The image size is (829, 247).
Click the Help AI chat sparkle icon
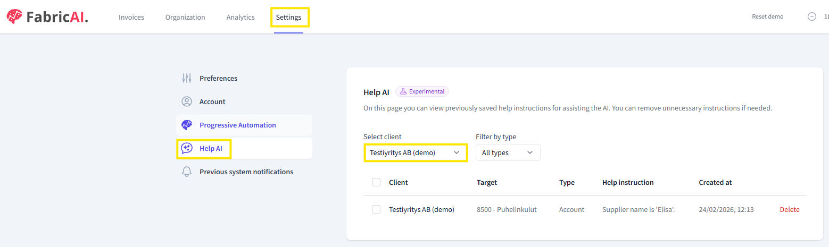click(186, 148)
